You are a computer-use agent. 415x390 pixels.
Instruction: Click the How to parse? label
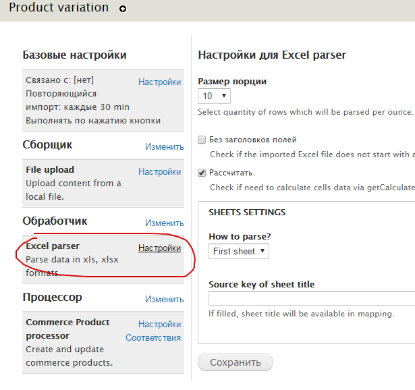[240, 236]
